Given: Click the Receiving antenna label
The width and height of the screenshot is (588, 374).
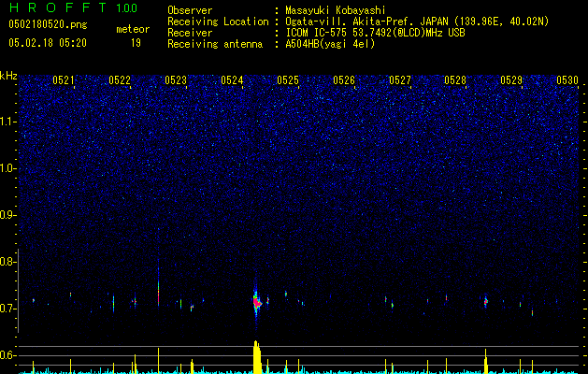Looking at the screenshot, I should point(215,44).
